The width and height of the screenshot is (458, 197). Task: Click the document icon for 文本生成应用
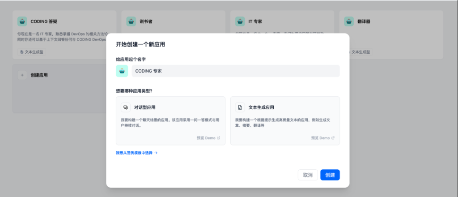[240, 107]
